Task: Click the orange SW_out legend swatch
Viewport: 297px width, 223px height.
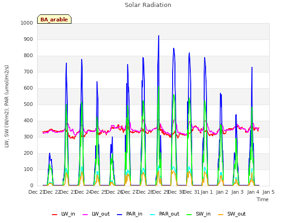Action: click(221, 215)
